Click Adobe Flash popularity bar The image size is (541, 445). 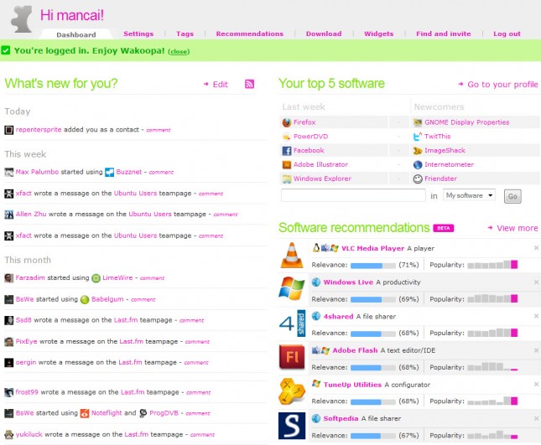click(492, 366)
